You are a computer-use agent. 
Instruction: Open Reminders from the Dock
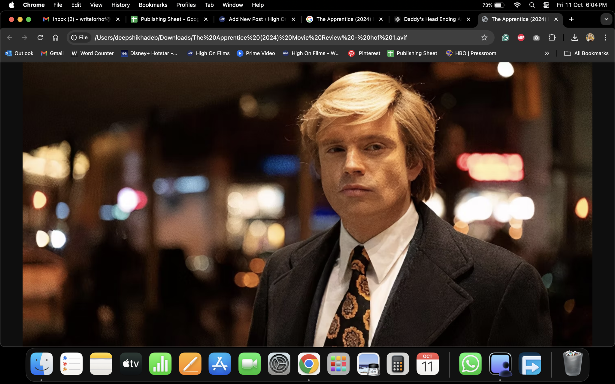click(71, 364)
